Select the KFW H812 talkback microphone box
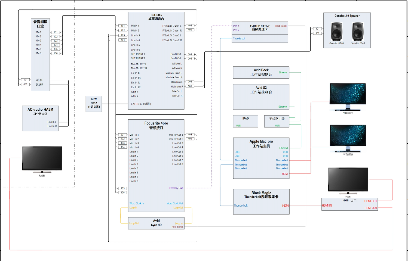Screen dimensions: 408x261 pyautogui.click(x=94, y=104)
